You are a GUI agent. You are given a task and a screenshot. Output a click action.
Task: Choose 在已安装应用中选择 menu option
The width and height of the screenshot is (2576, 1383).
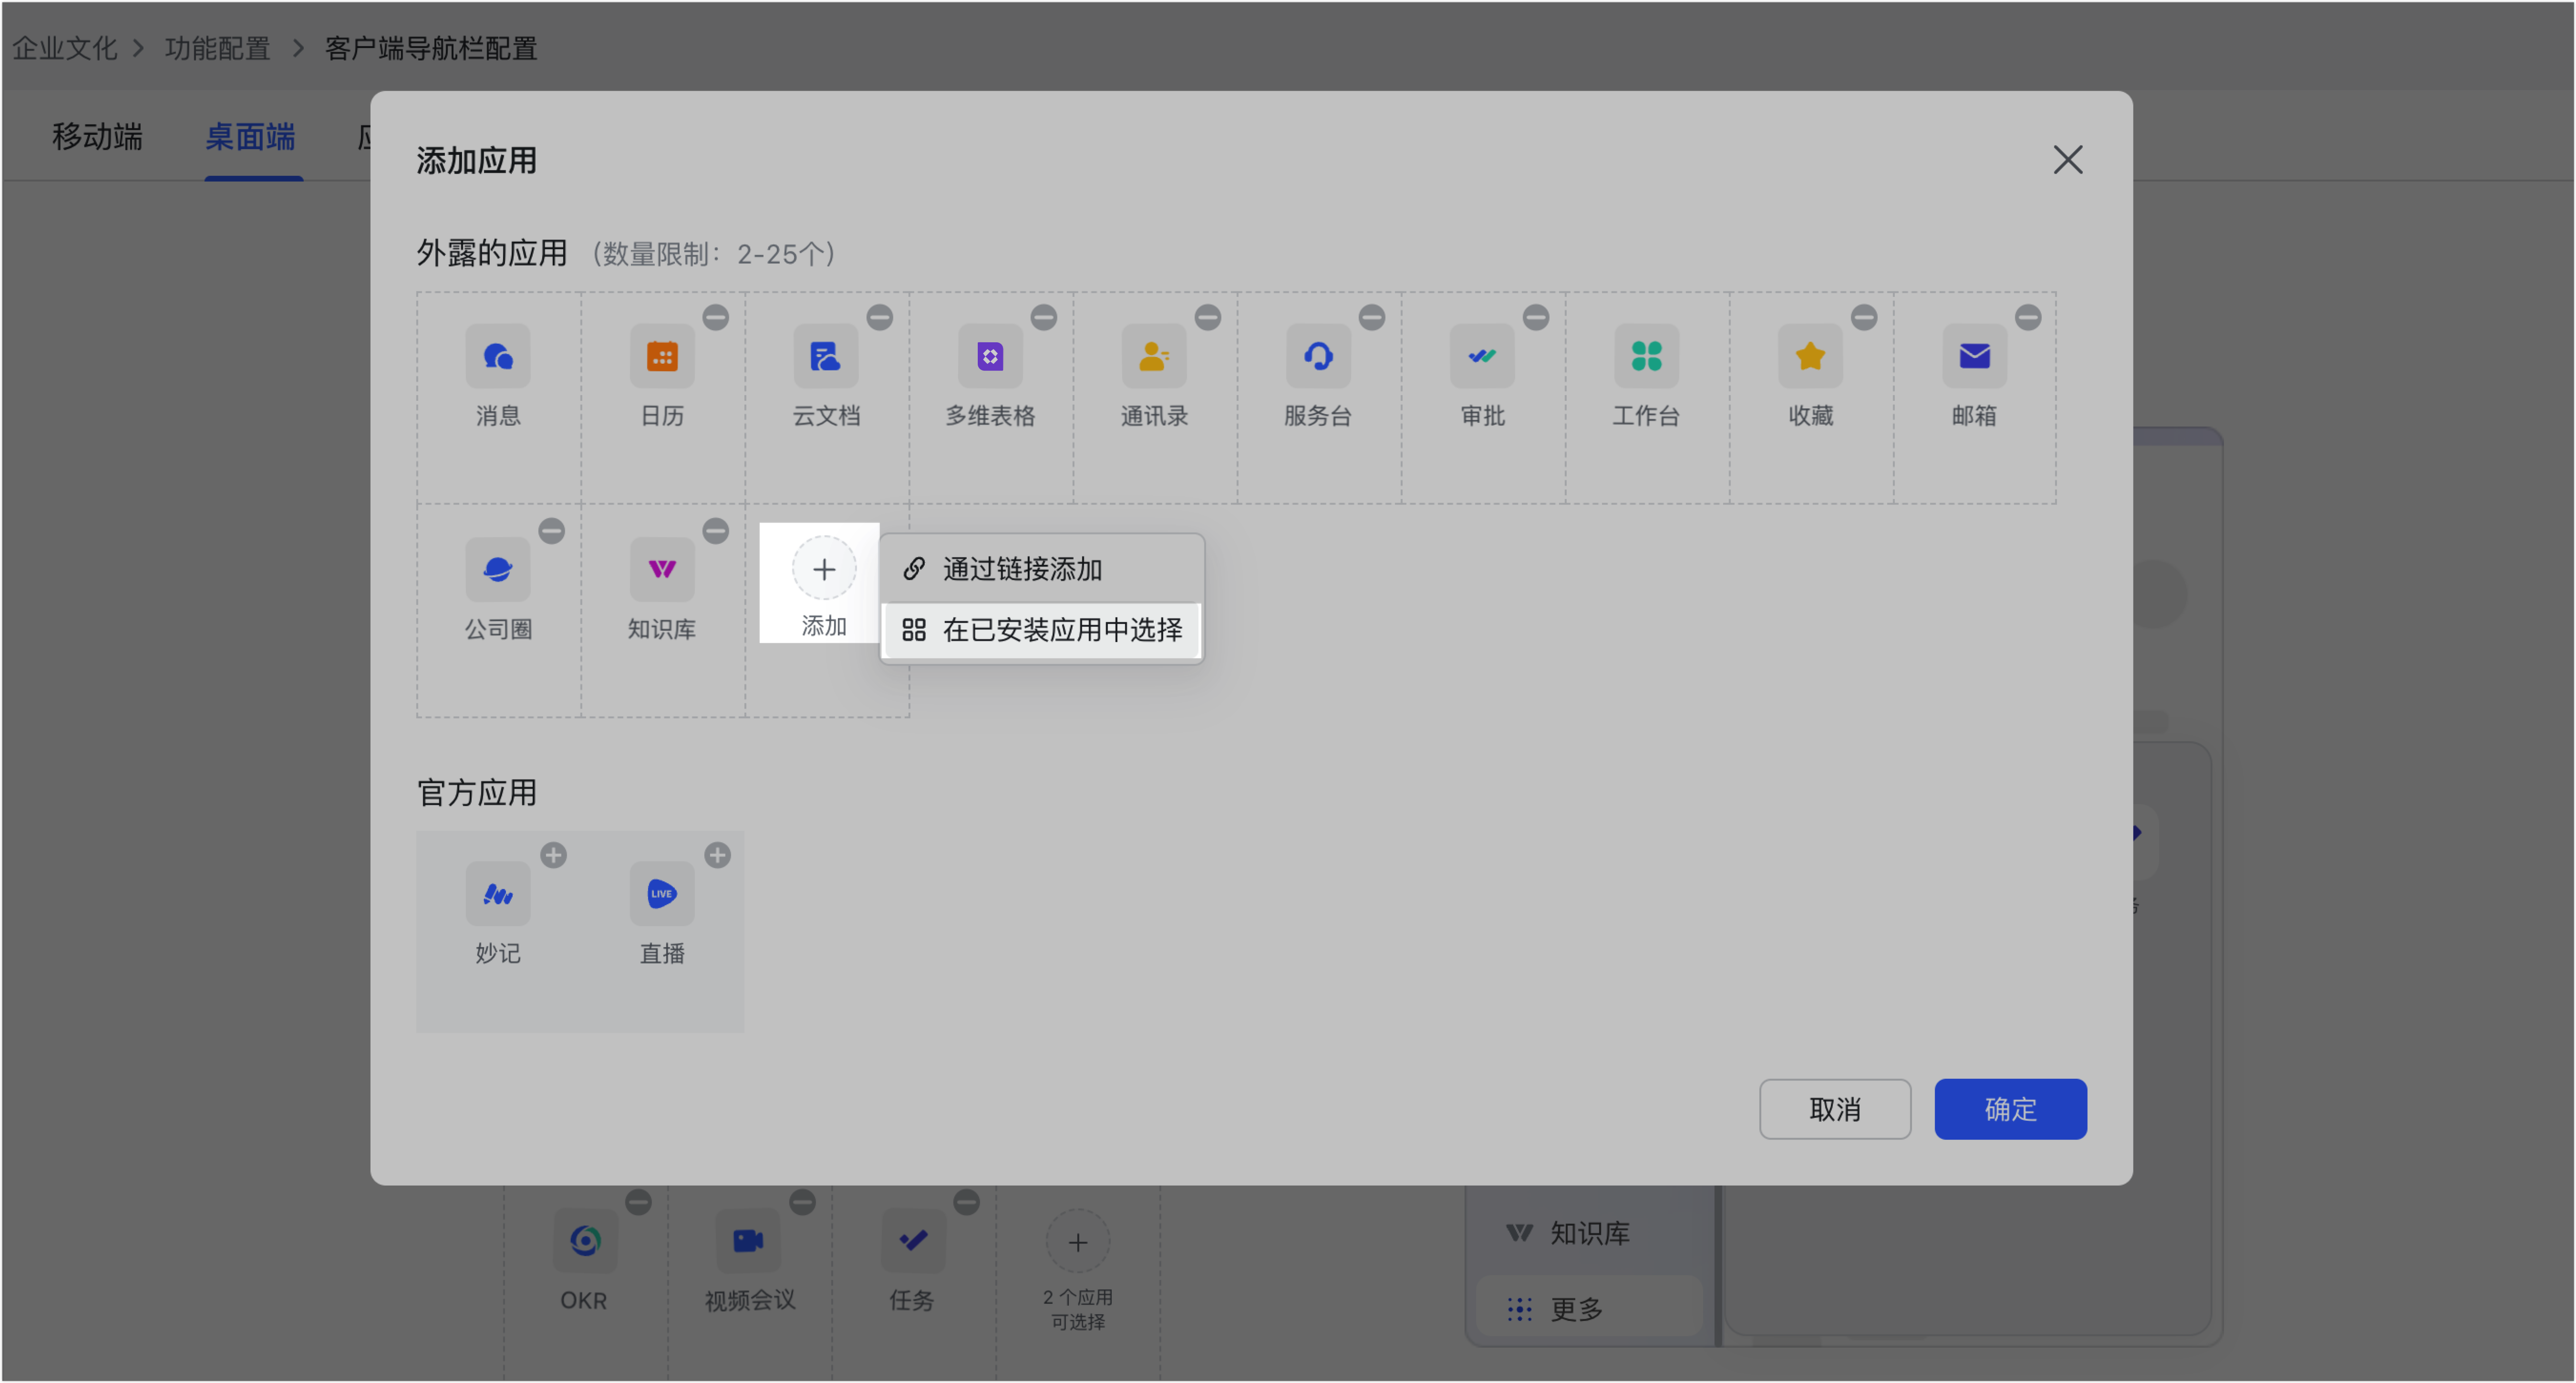tap(1042, 630)
